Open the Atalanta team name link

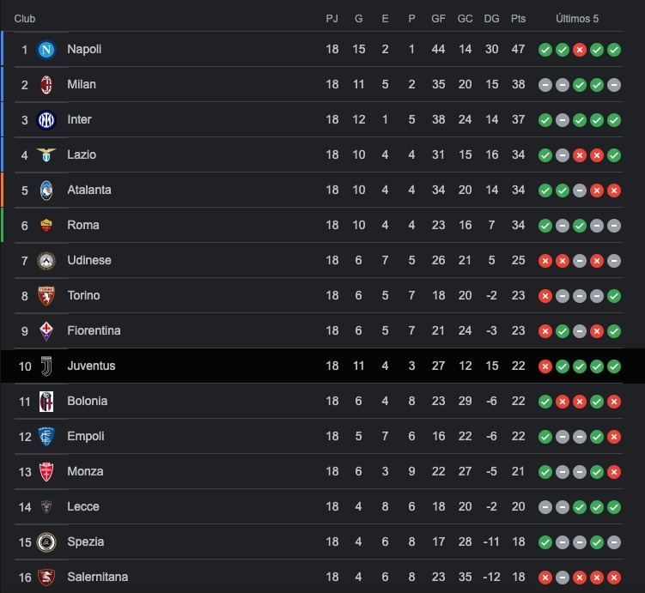coord(89,190)
